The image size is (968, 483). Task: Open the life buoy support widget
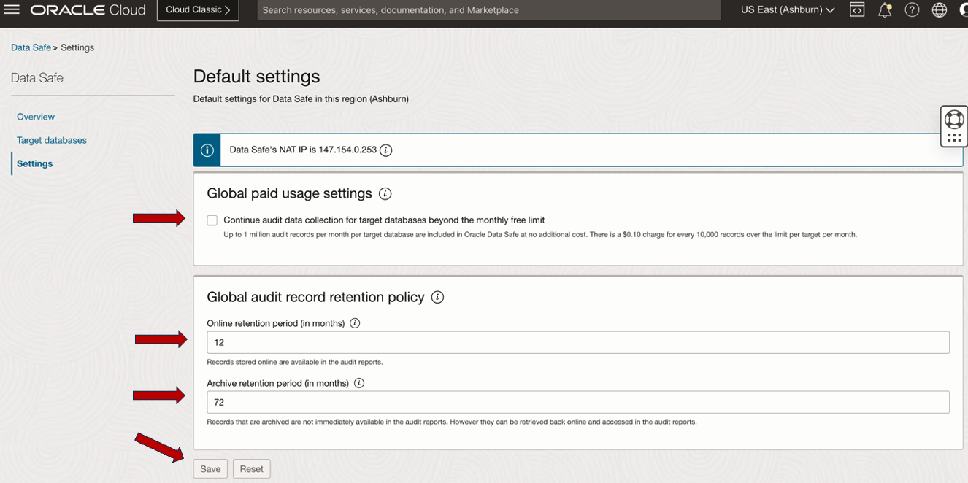954,119
